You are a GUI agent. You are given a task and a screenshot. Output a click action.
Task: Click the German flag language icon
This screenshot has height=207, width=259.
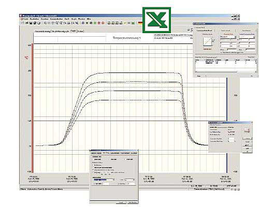coord(140,23)
